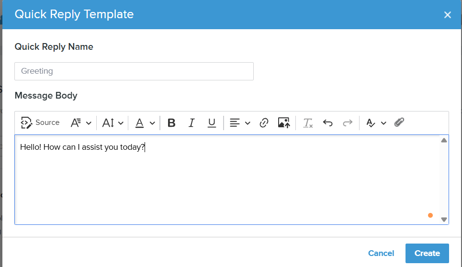Click the redo arrow icon
Viewport: 462px width, 267px height.
coord(348,123)
